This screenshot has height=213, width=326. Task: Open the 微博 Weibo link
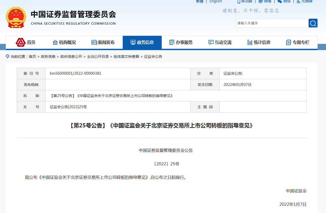265,1
